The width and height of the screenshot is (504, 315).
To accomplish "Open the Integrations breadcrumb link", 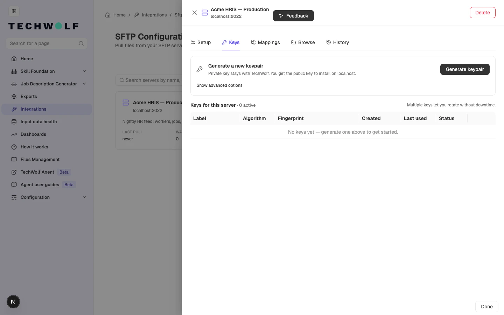I will 150,15.
